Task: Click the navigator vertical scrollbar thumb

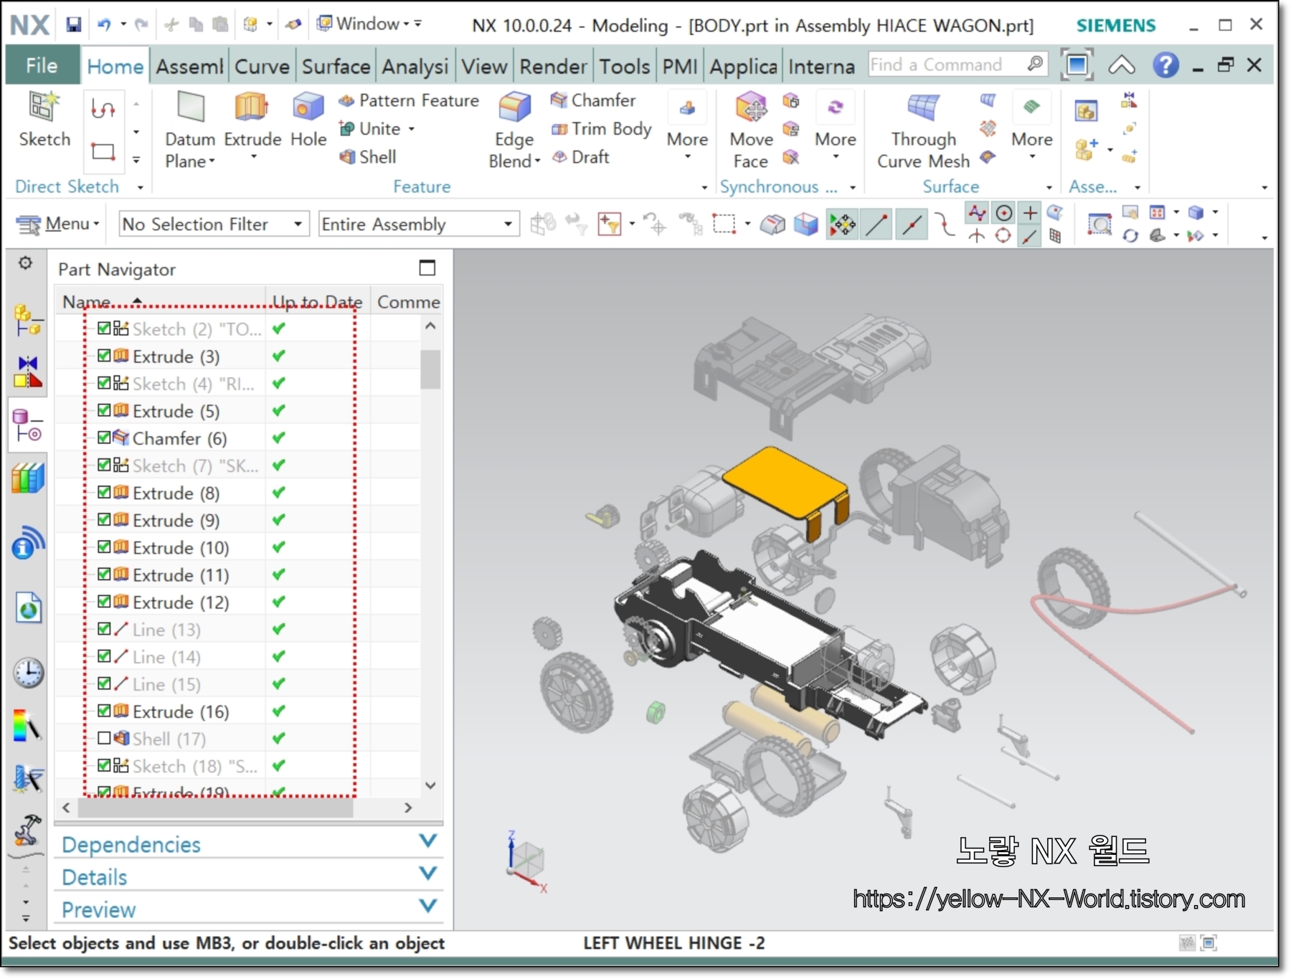Action: click(x=430, y=369)
